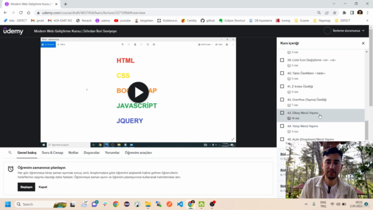
Task: Open Postman from taskbar
Action: [x=170, y=204]
